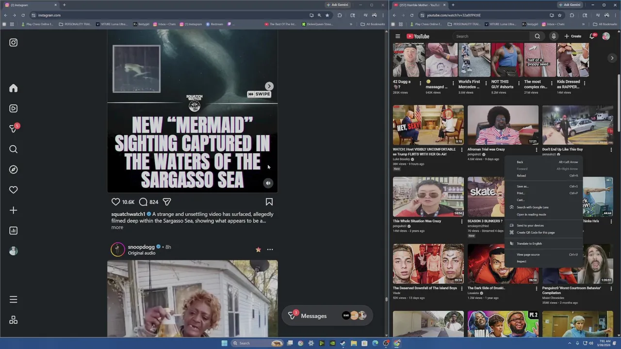
Task: Play the Trump FLIRTS video thumbnail
Action: tap(428, 125)
